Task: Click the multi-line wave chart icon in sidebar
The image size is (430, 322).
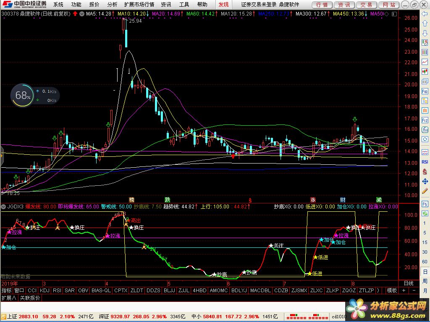Action: pyautogui.click(x=425, y=152)
